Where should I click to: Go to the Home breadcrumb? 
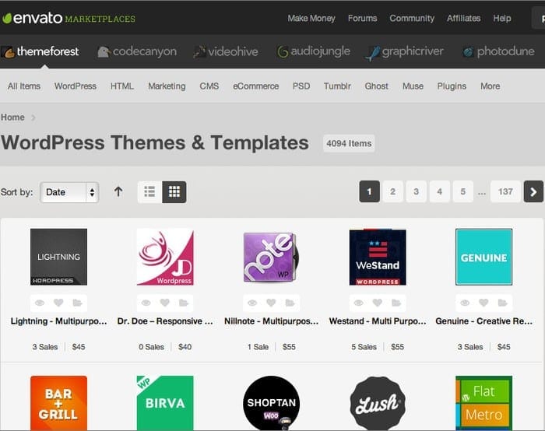tap(12, 117)
